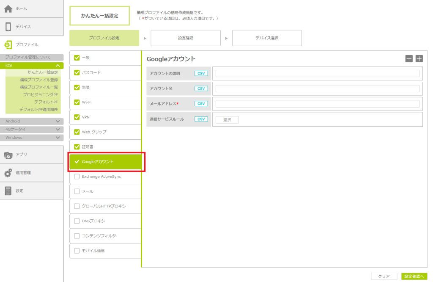Check the DNSプロキシ checkbox
Screen dimensions: 433x282
77,221
